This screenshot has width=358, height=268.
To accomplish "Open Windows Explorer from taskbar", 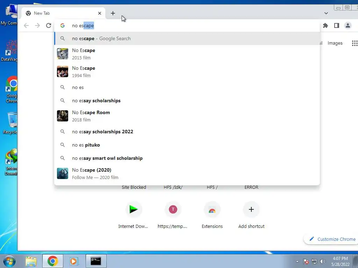I will click(31, 261).
